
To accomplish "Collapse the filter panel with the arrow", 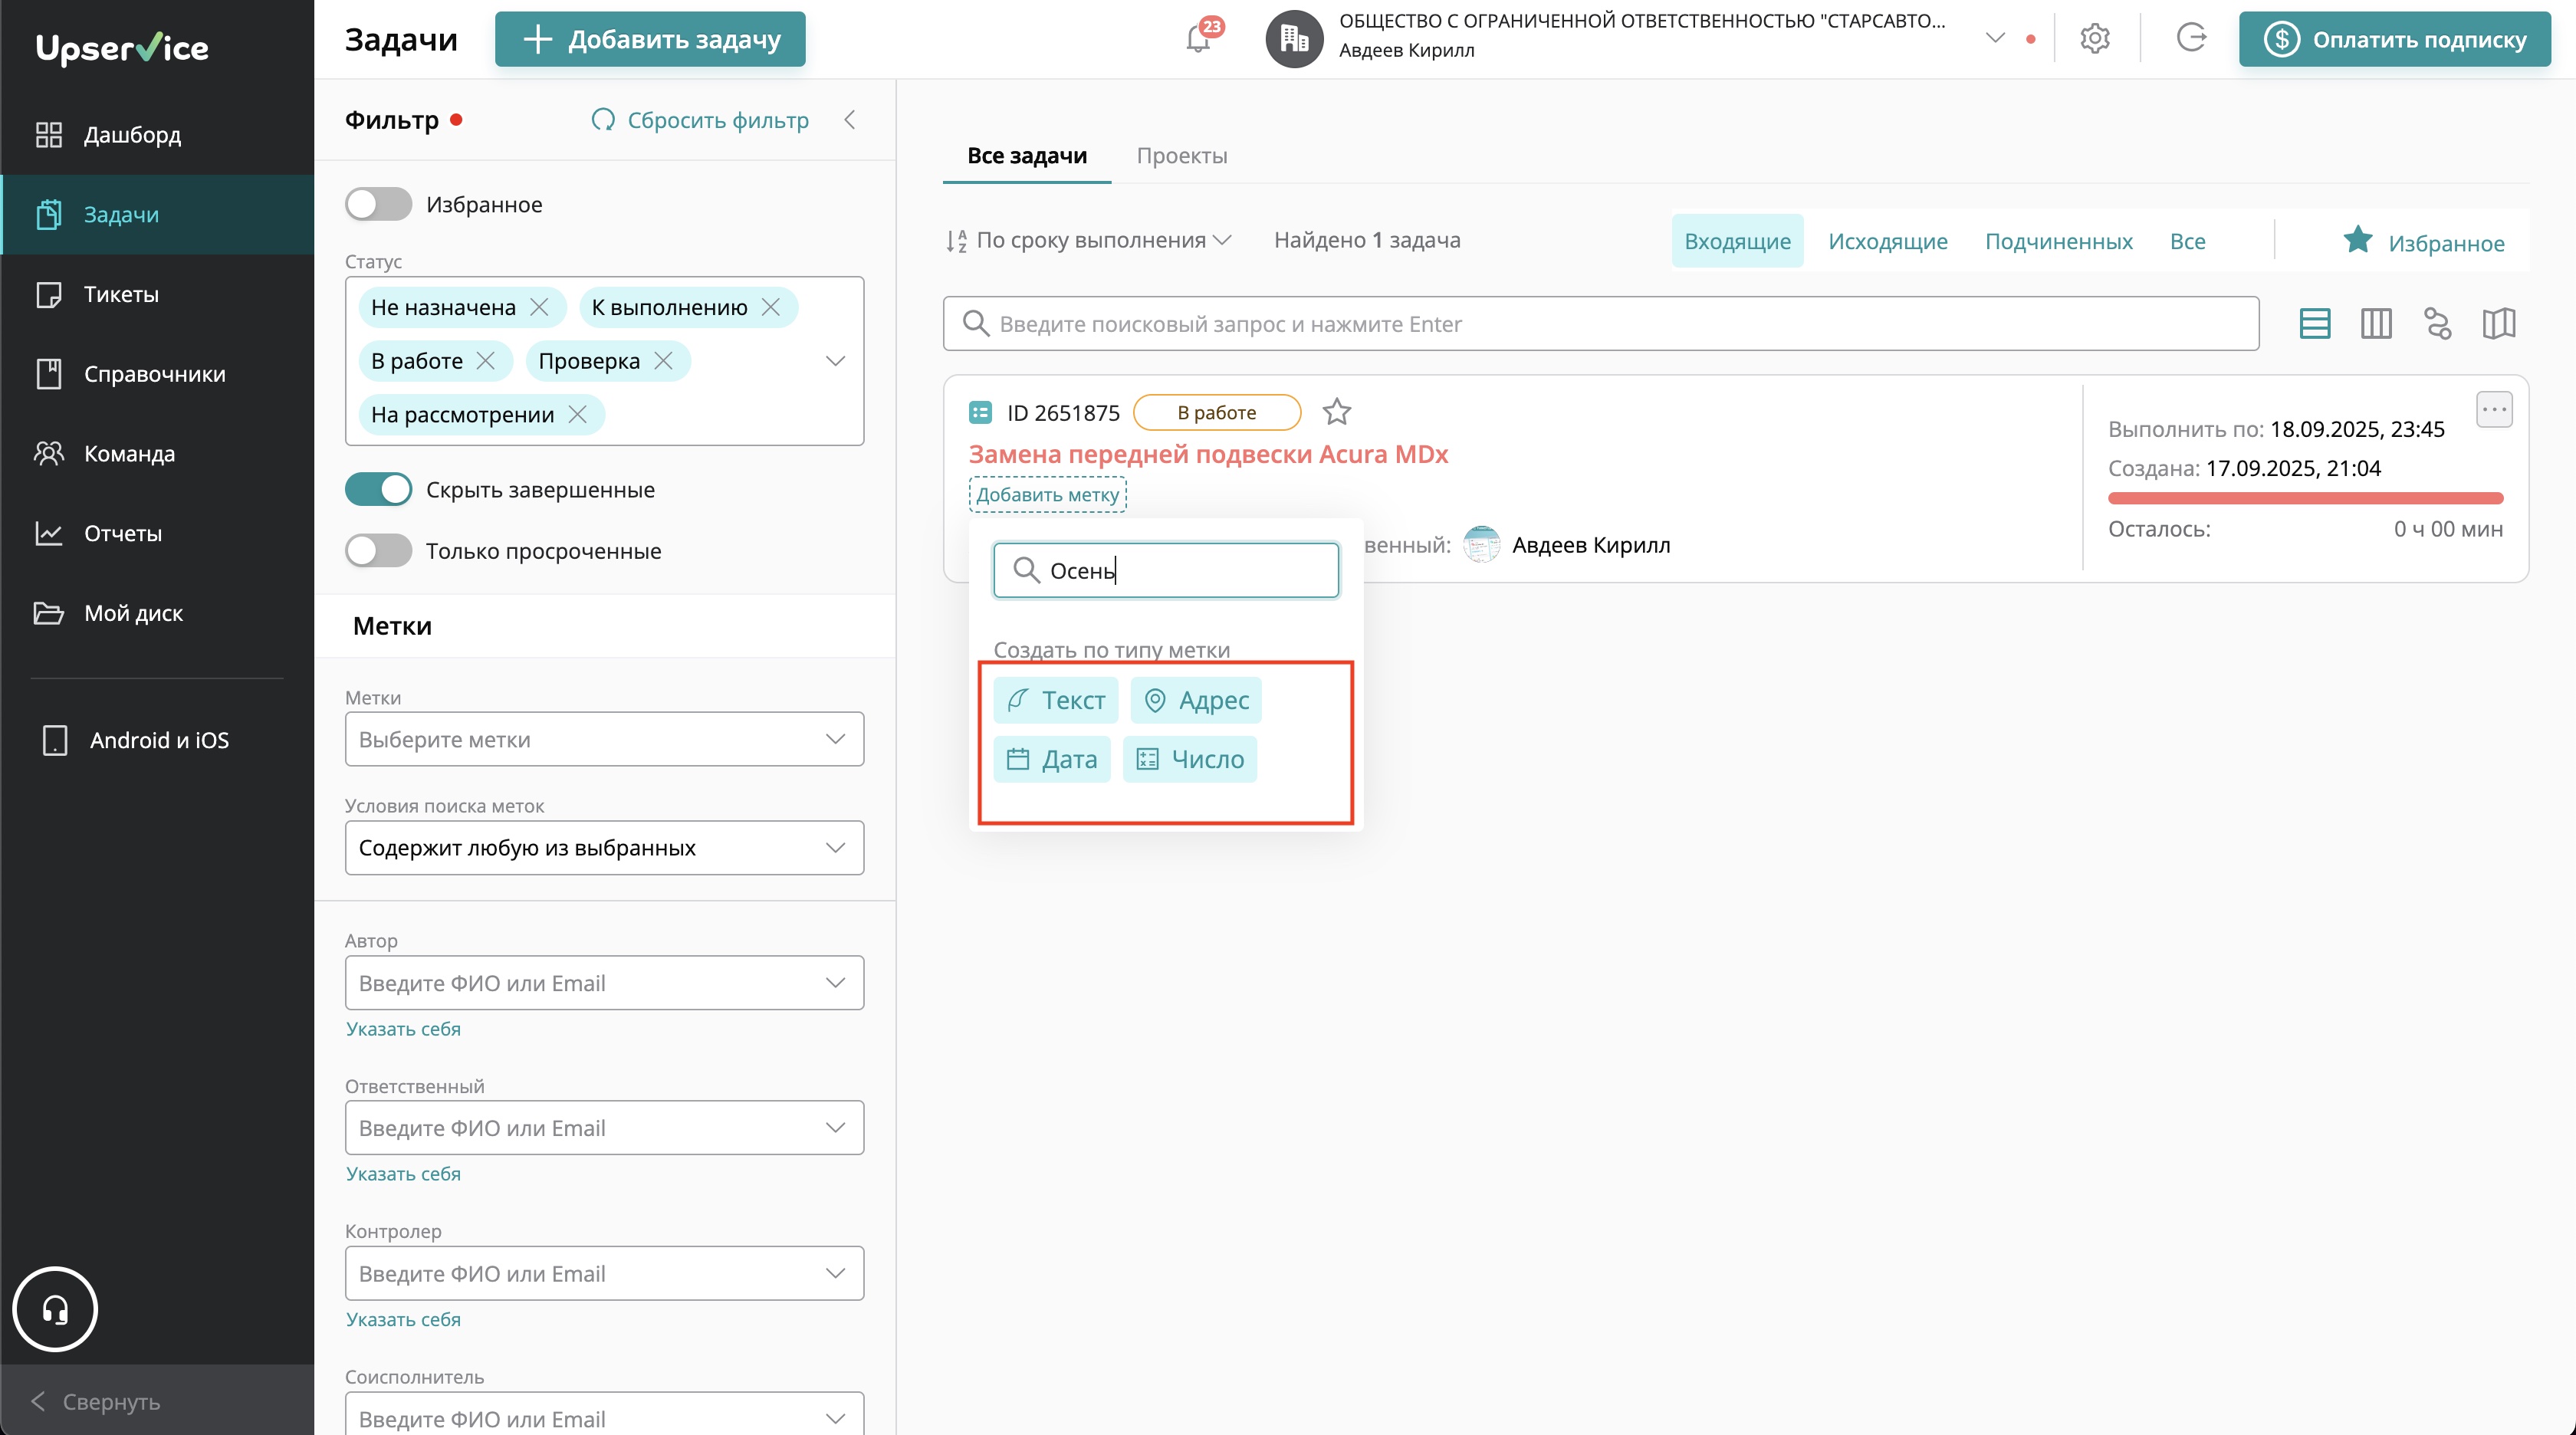I will pyautogui.click(x=850, y=120).
